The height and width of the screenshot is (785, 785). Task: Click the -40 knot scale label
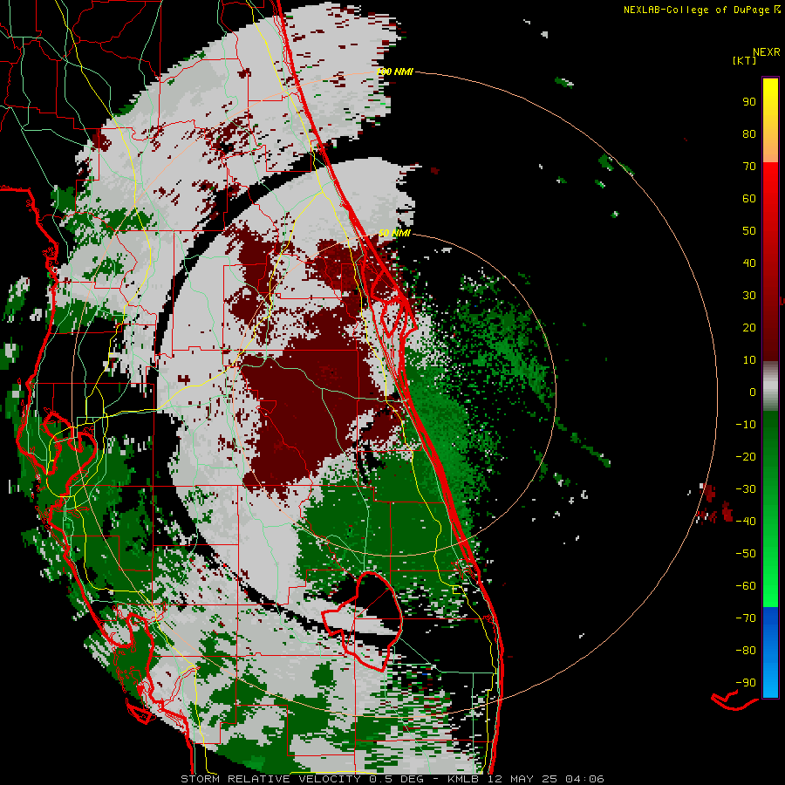pos(746,522)
